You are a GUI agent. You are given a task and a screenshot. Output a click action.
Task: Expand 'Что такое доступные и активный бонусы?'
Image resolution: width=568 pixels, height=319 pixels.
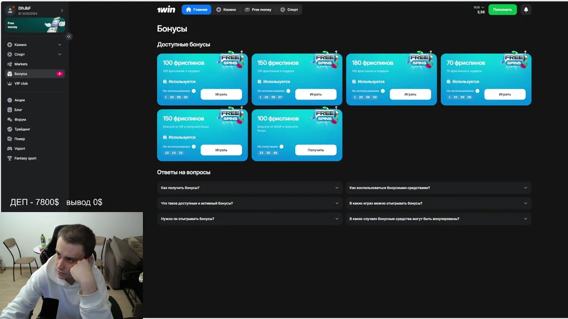point(249,203)
